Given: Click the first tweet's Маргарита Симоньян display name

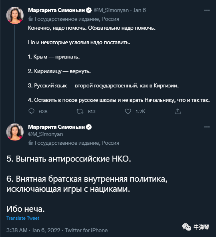Looking at the screenshot, I should (x=57, y=10).
